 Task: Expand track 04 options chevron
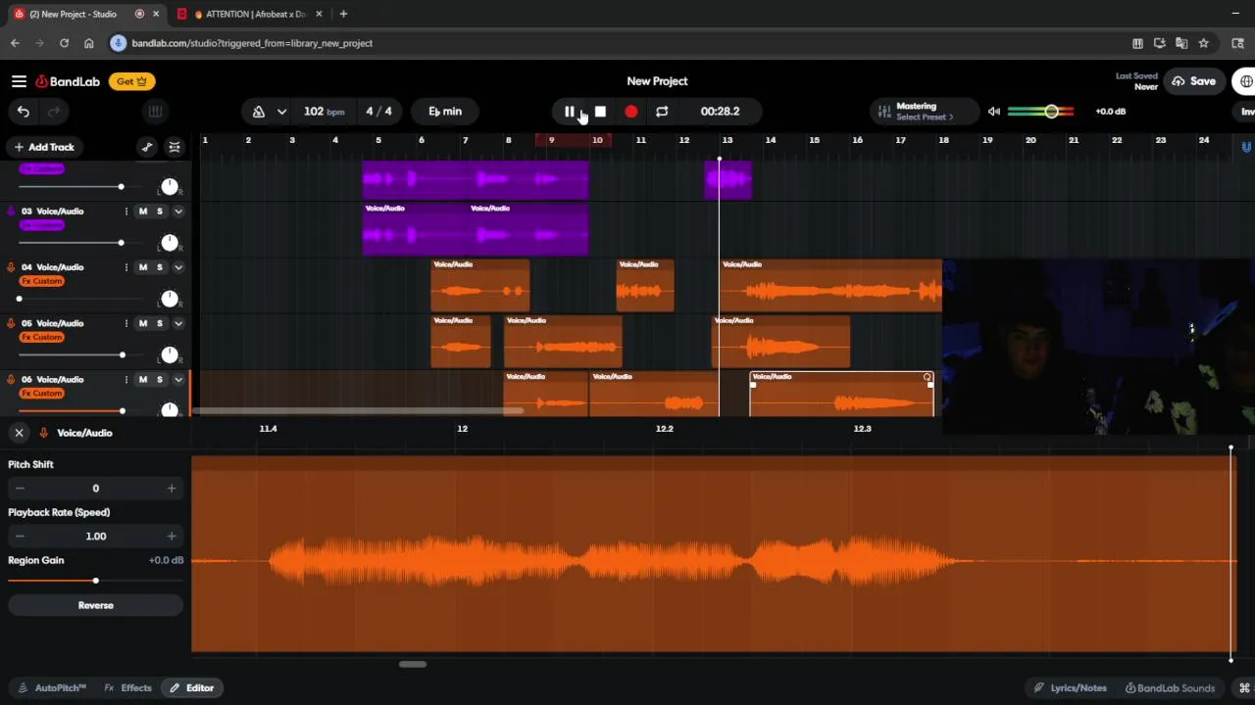pos(178,267)
